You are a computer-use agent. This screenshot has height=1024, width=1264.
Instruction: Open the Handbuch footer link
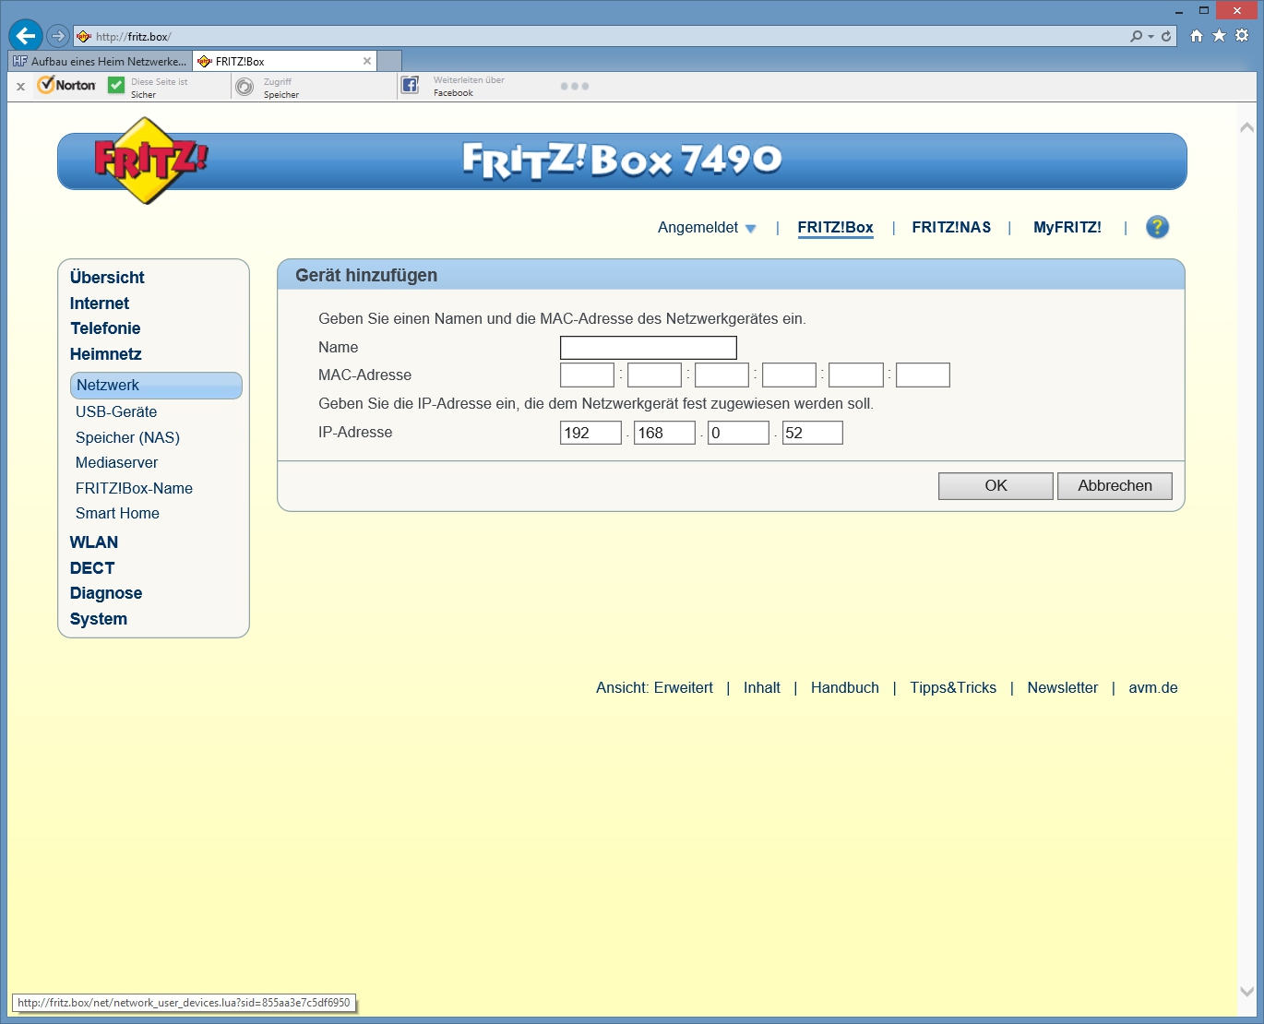[x=845, y=688]
